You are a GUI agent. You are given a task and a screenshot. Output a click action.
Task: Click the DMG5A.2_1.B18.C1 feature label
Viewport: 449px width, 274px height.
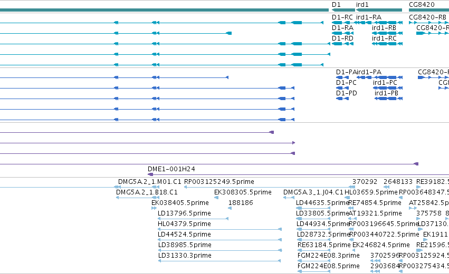point(147,192)
